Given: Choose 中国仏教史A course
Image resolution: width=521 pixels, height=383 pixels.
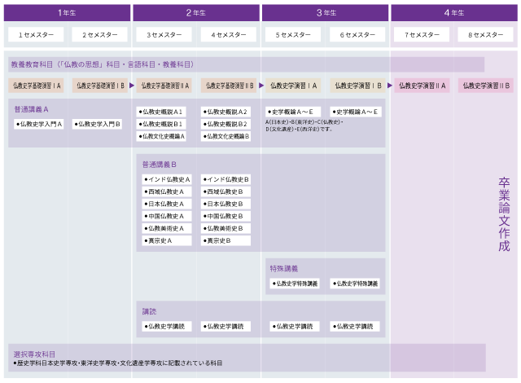Looking at the screenshot, I should click(167, 216).
